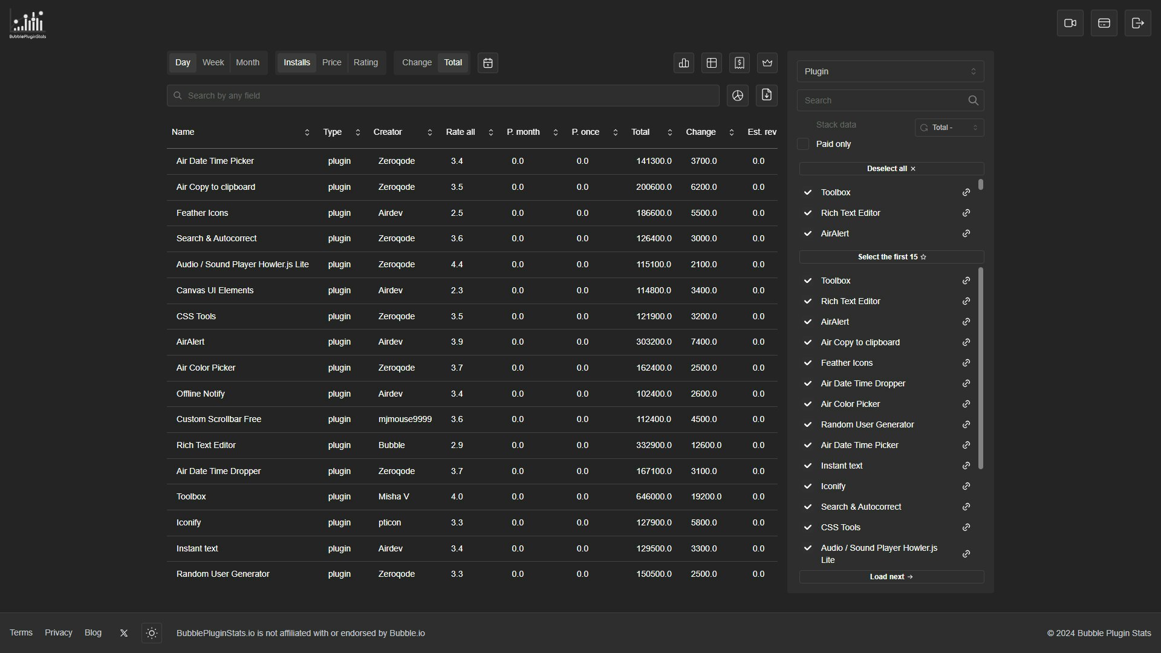Uncheck Audio / Sound Player Howler.js Lite

tap(808, 548)
